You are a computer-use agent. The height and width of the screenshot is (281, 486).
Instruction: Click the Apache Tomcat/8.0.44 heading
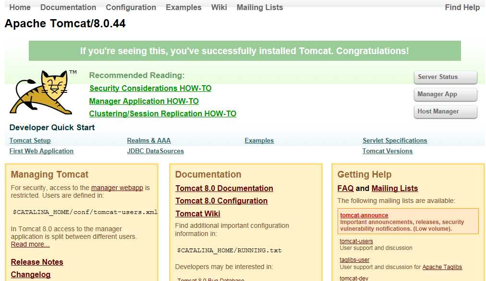click(x=65, y=23)
